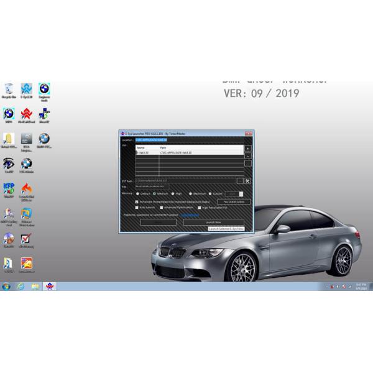Click the EST Path input field
Image resolution: width=373 pixels, height=373 pixels.
click(186, 181)
